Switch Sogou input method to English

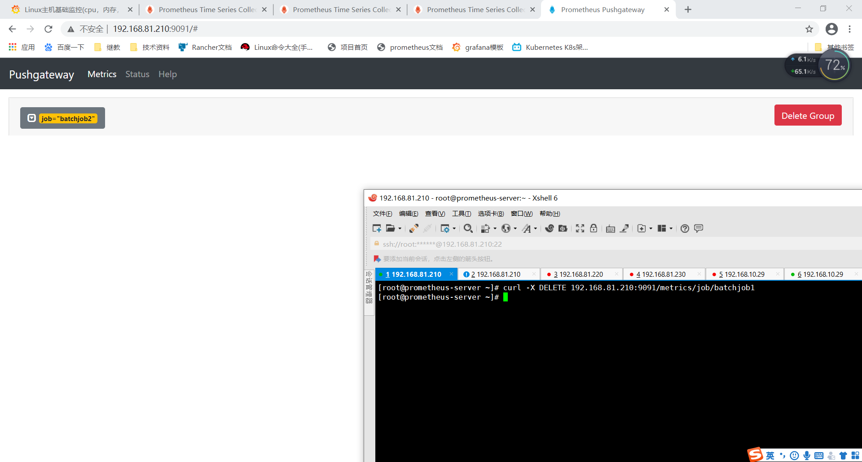(x=770, y=455)
